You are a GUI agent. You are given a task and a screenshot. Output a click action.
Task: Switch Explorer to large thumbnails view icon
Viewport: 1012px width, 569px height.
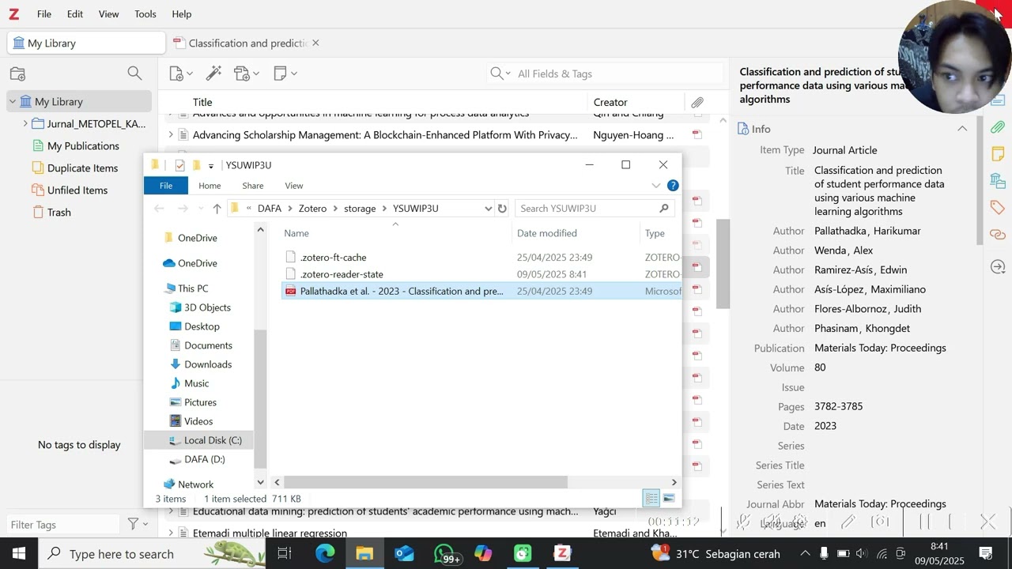pos(669,498)
